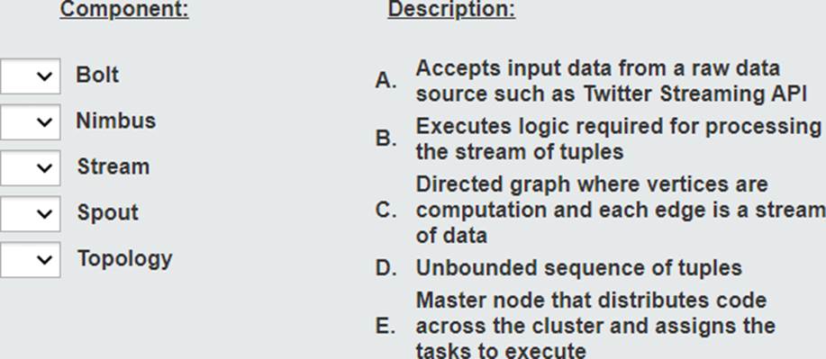
Task: Open the Topology answer dropdown
Action: tap(30, 259)
